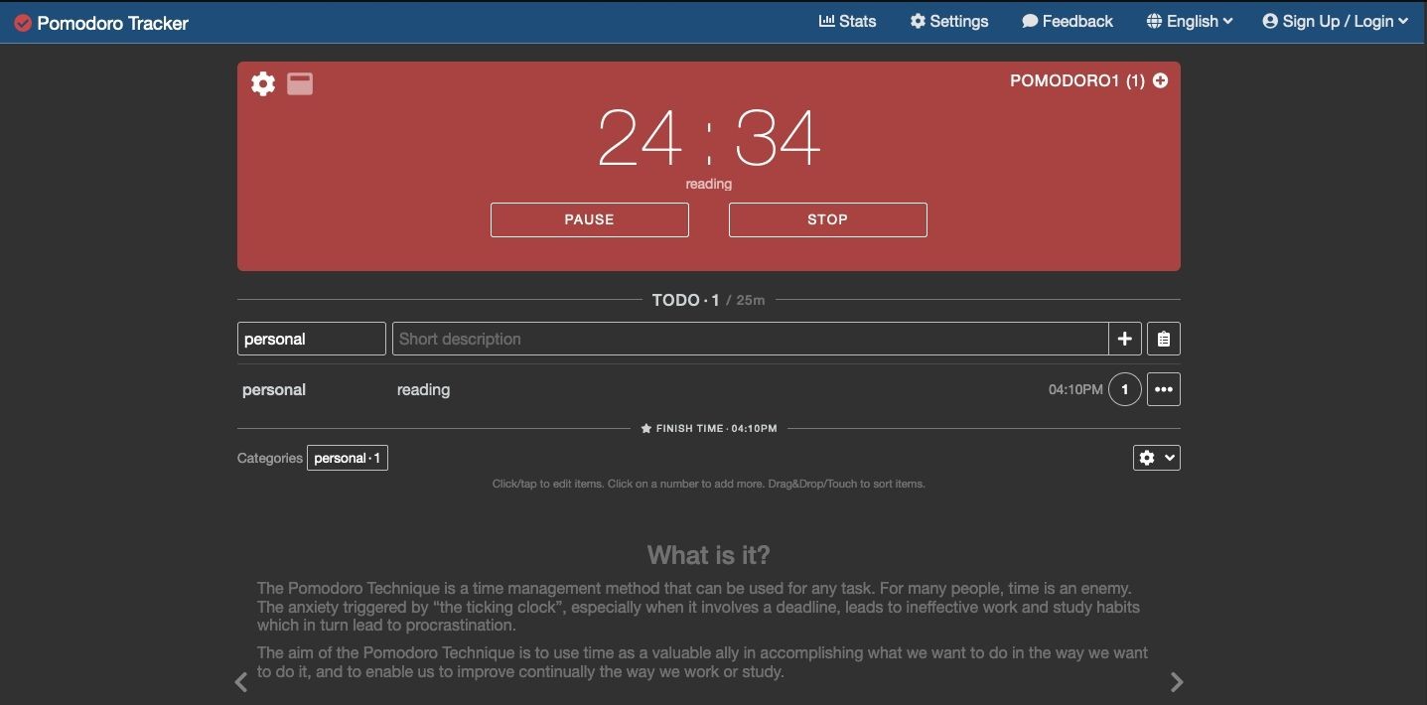Click the POMODORO1 (1) label
The height and width of the screenshot is (705, 1427).
tap(1077, 80)
